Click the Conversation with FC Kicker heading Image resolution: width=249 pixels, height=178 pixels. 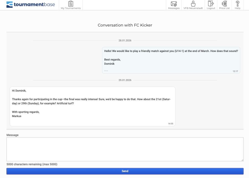pos(125,25)
